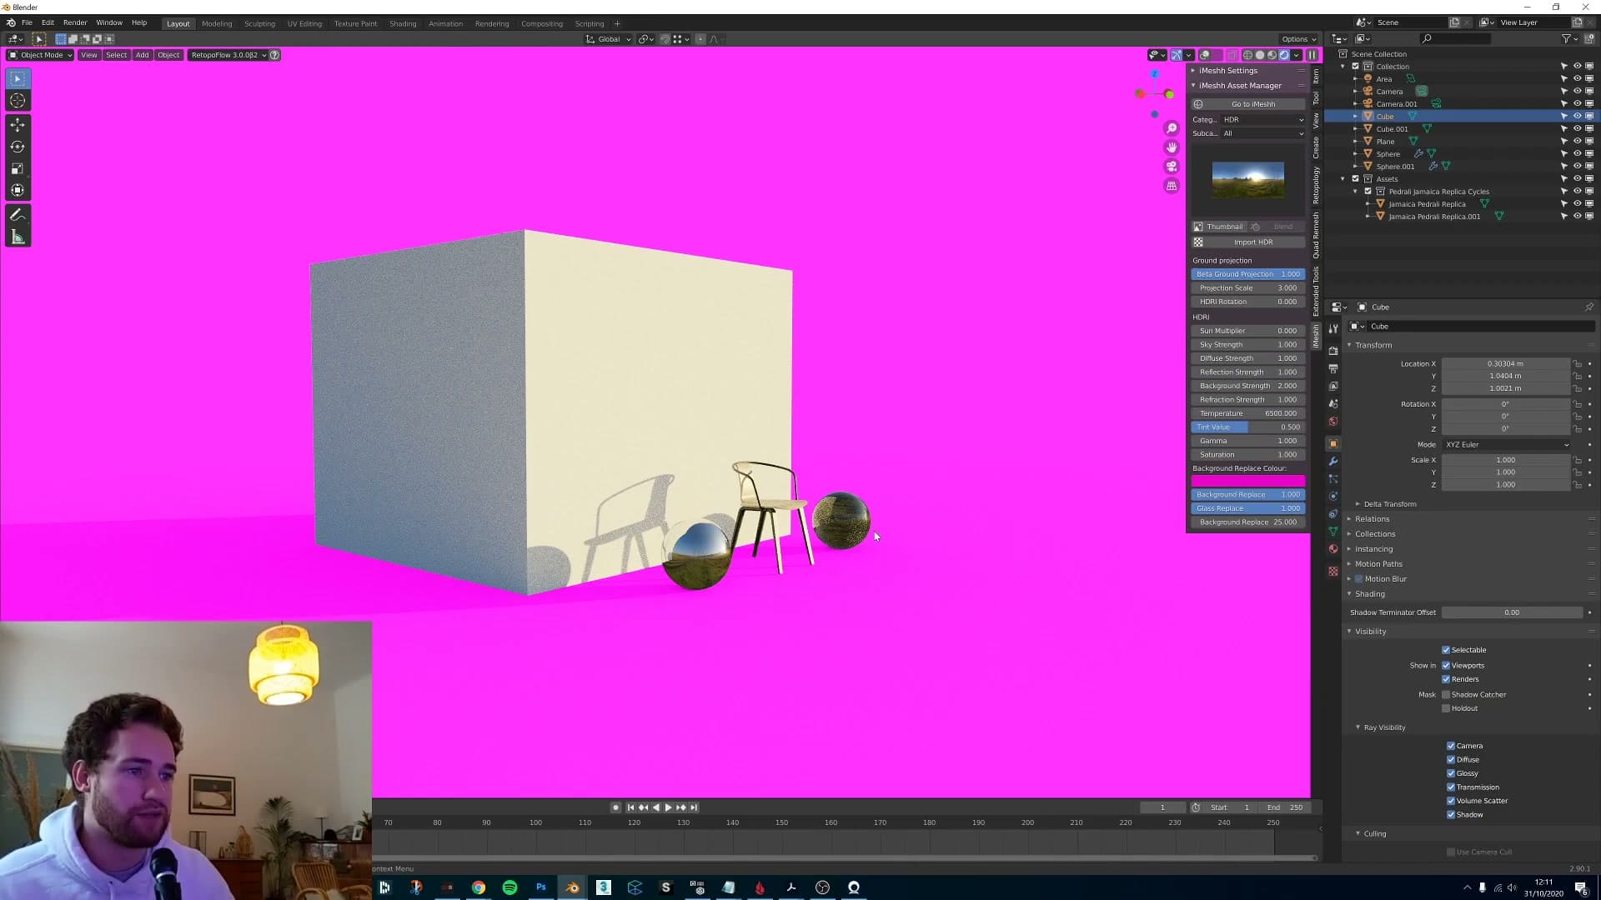The image size is (1601, 900).
Task: Open rotation Mode XYZ Euler dropdown
Action: tap(1507, 445)
